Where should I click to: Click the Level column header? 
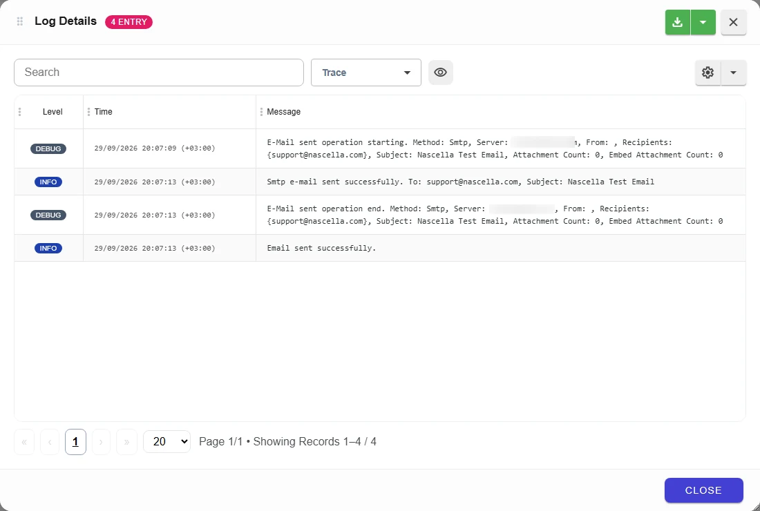tap(53, 112)
